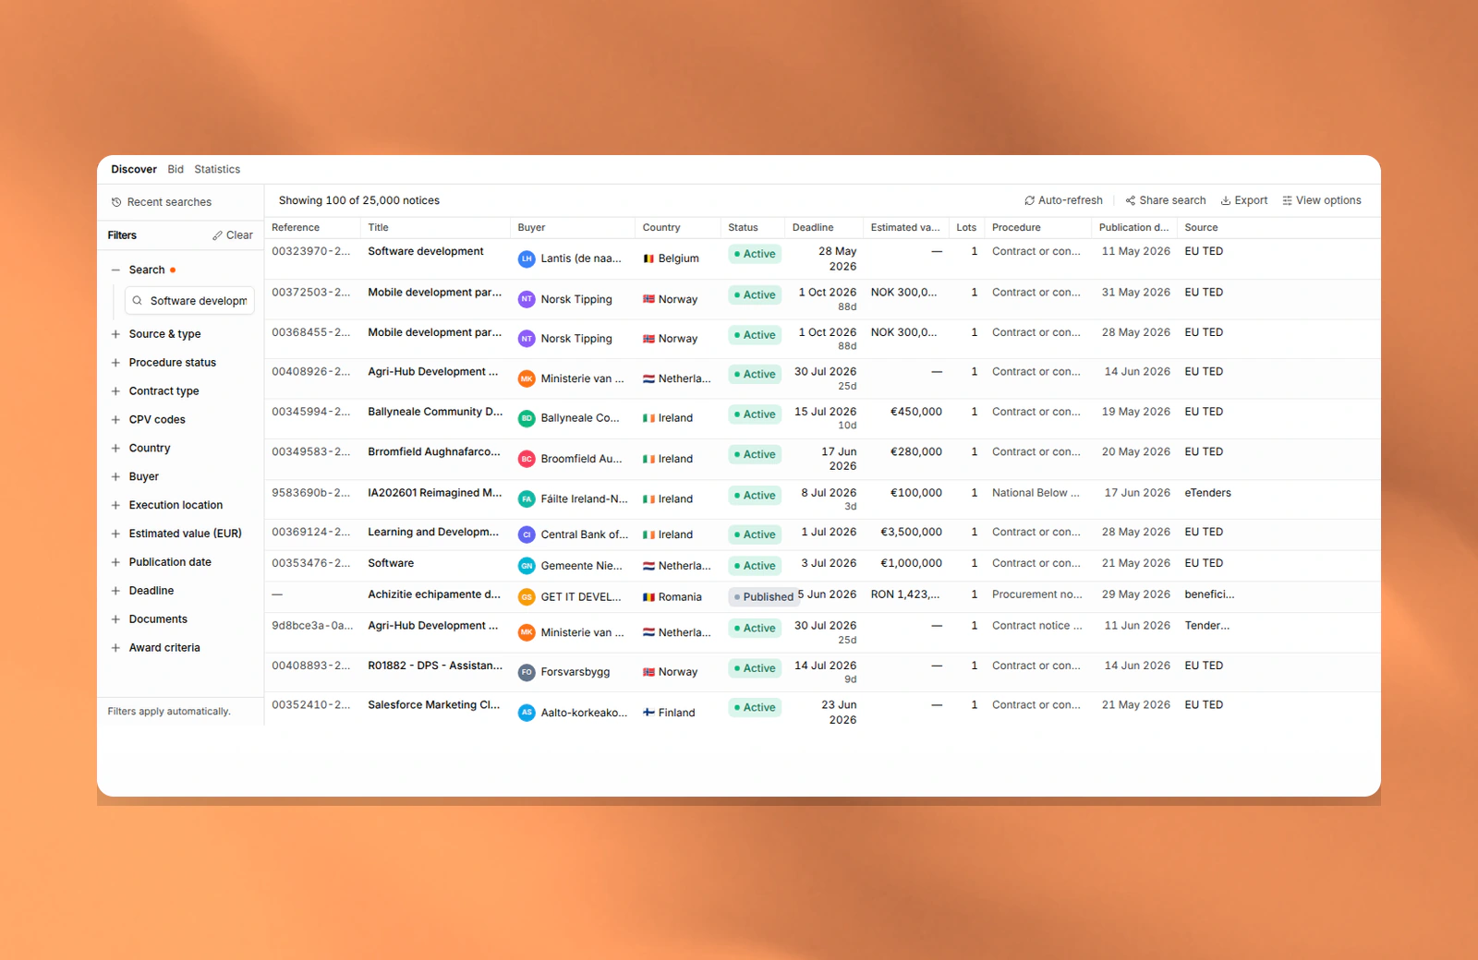
Task: Click the Auto-refresh circular arrows icon
Action: point(1029,200)
